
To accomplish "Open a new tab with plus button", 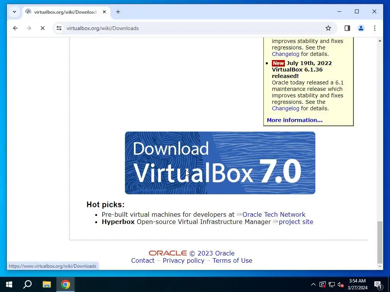I will (x=118, y=12).
